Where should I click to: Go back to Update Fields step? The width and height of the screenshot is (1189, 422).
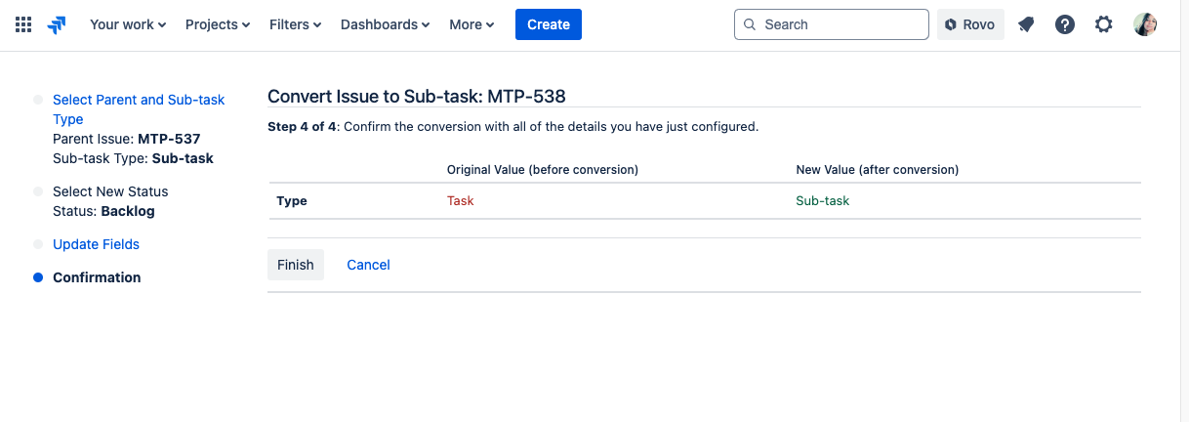pos(96,244)
